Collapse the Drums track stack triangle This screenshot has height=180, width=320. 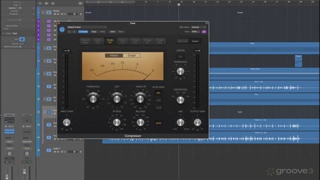pos(42,12)
